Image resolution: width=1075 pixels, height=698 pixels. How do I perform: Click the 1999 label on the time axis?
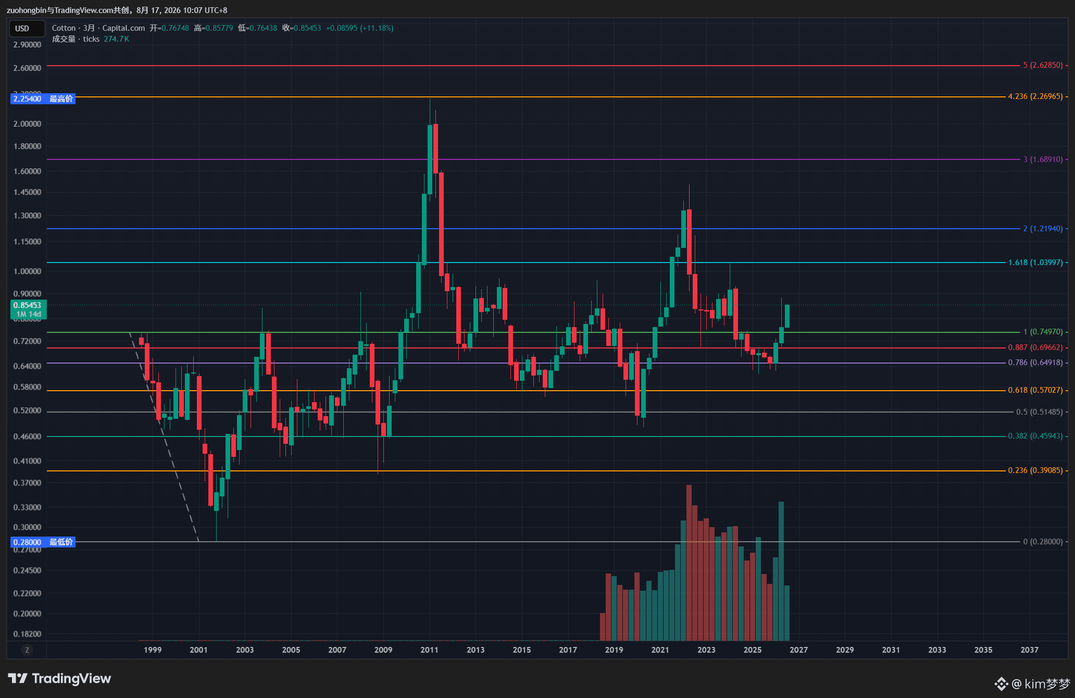click(x=153, y=650)
